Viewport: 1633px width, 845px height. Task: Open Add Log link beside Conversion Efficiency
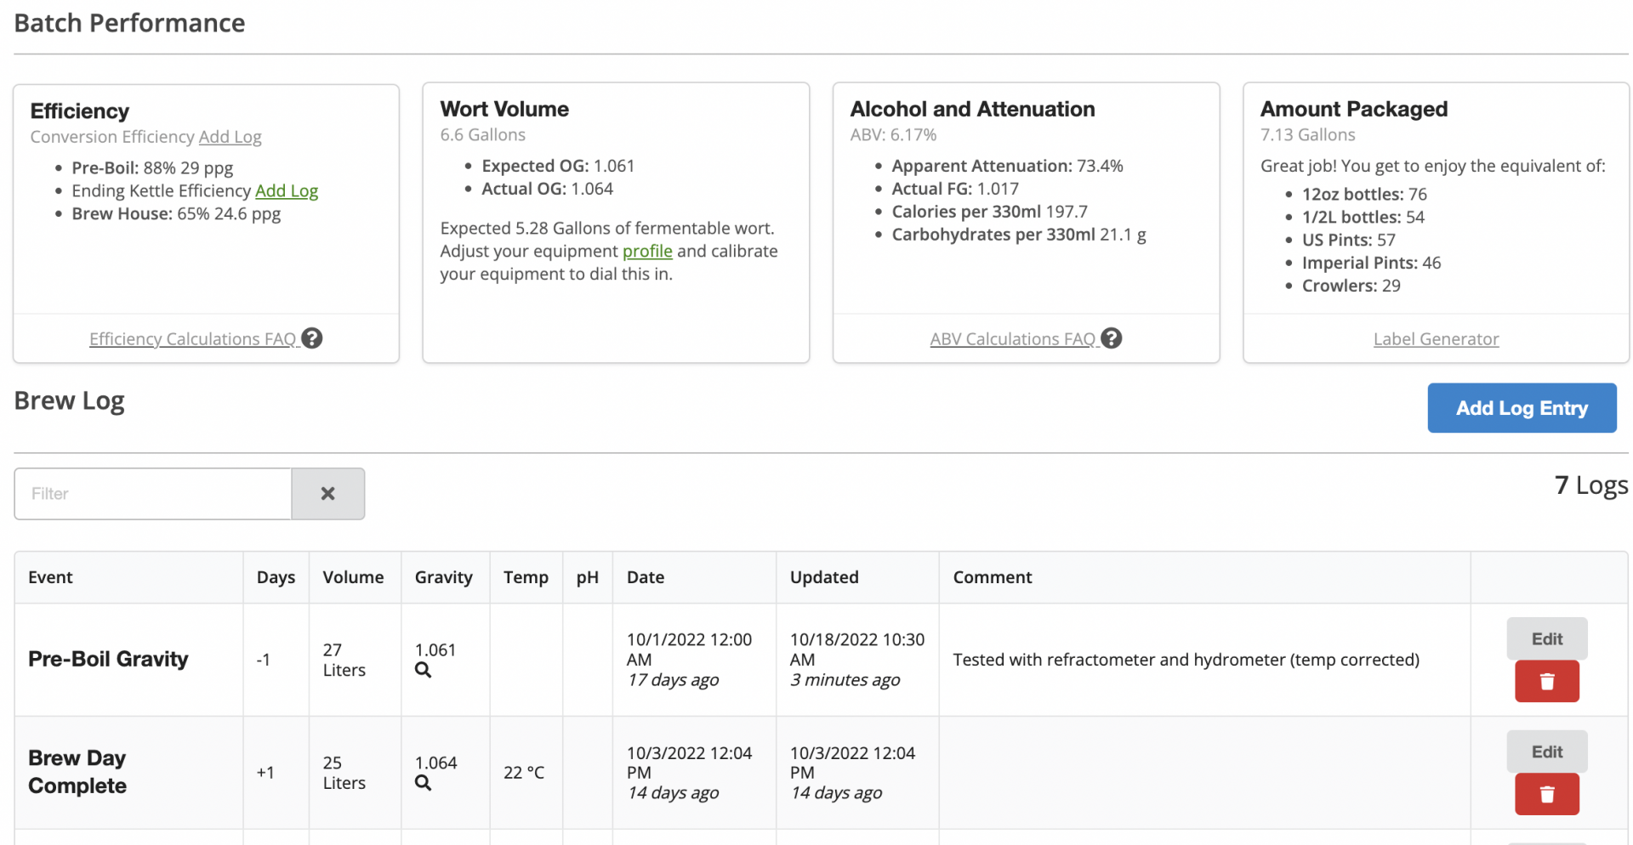coord(230,137)
